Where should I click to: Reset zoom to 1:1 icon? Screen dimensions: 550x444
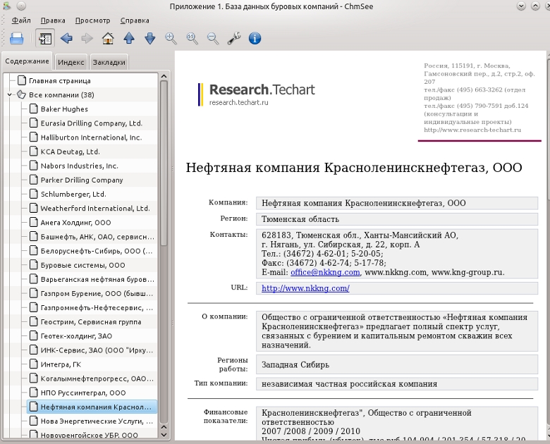pos(192,38)
